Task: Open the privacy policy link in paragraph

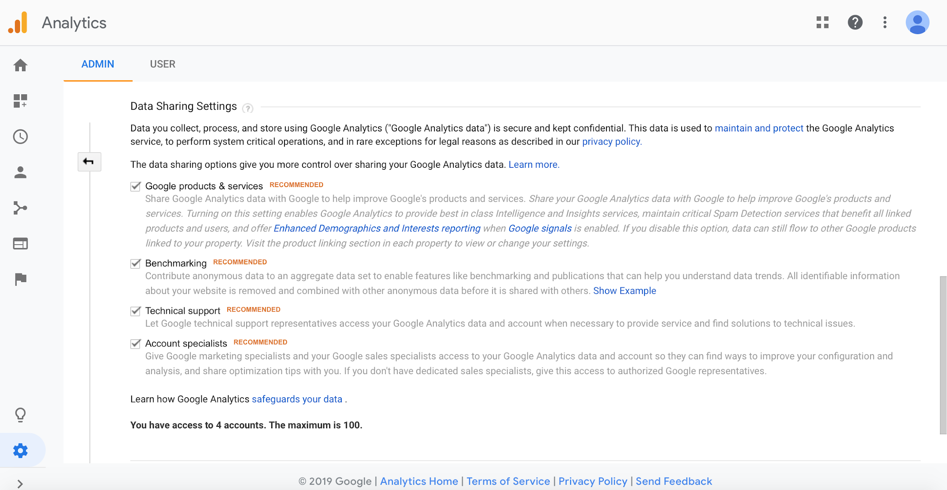Action: [612, 142]
